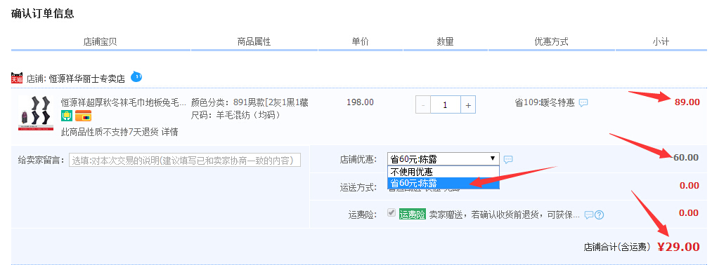Click the 优惠方式 column header

(x=551, y=41)
